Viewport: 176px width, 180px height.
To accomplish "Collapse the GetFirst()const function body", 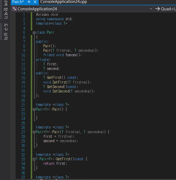I will coord(34,159).
